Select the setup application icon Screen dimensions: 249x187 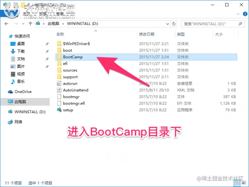pyautogui.click(x=59, y=110)
